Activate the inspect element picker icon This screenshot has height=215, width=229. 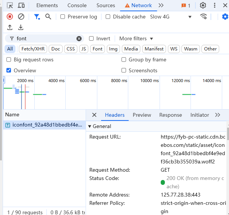point(10,5)
